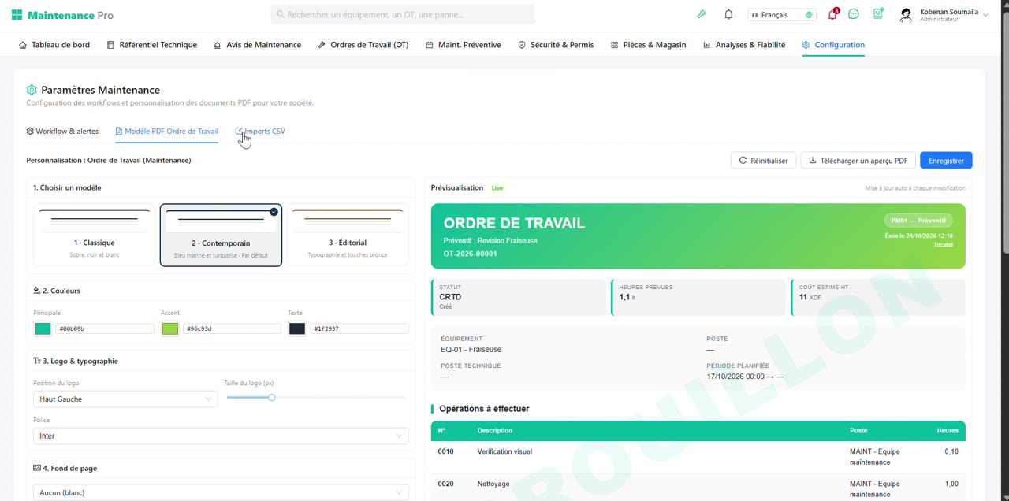Click the Texte hex value field
Viewport: 1009px width, 501px height.
point(359,328)
